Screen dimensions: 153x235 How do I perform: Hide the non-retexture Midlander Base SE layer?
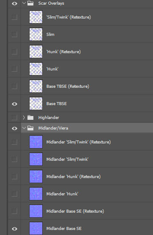click(x=14, y=229)
